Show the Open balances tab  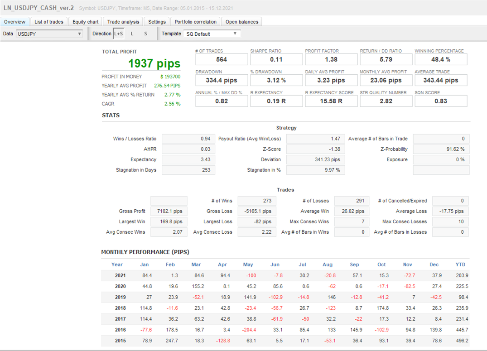pos(242,22)
